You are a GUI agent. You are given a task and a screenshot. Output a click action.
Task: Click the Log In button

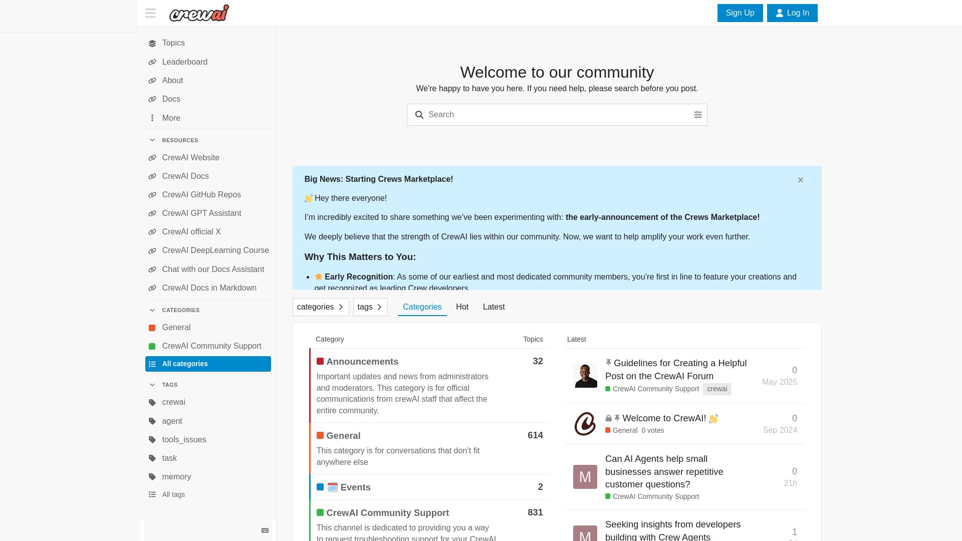point(792,13)
